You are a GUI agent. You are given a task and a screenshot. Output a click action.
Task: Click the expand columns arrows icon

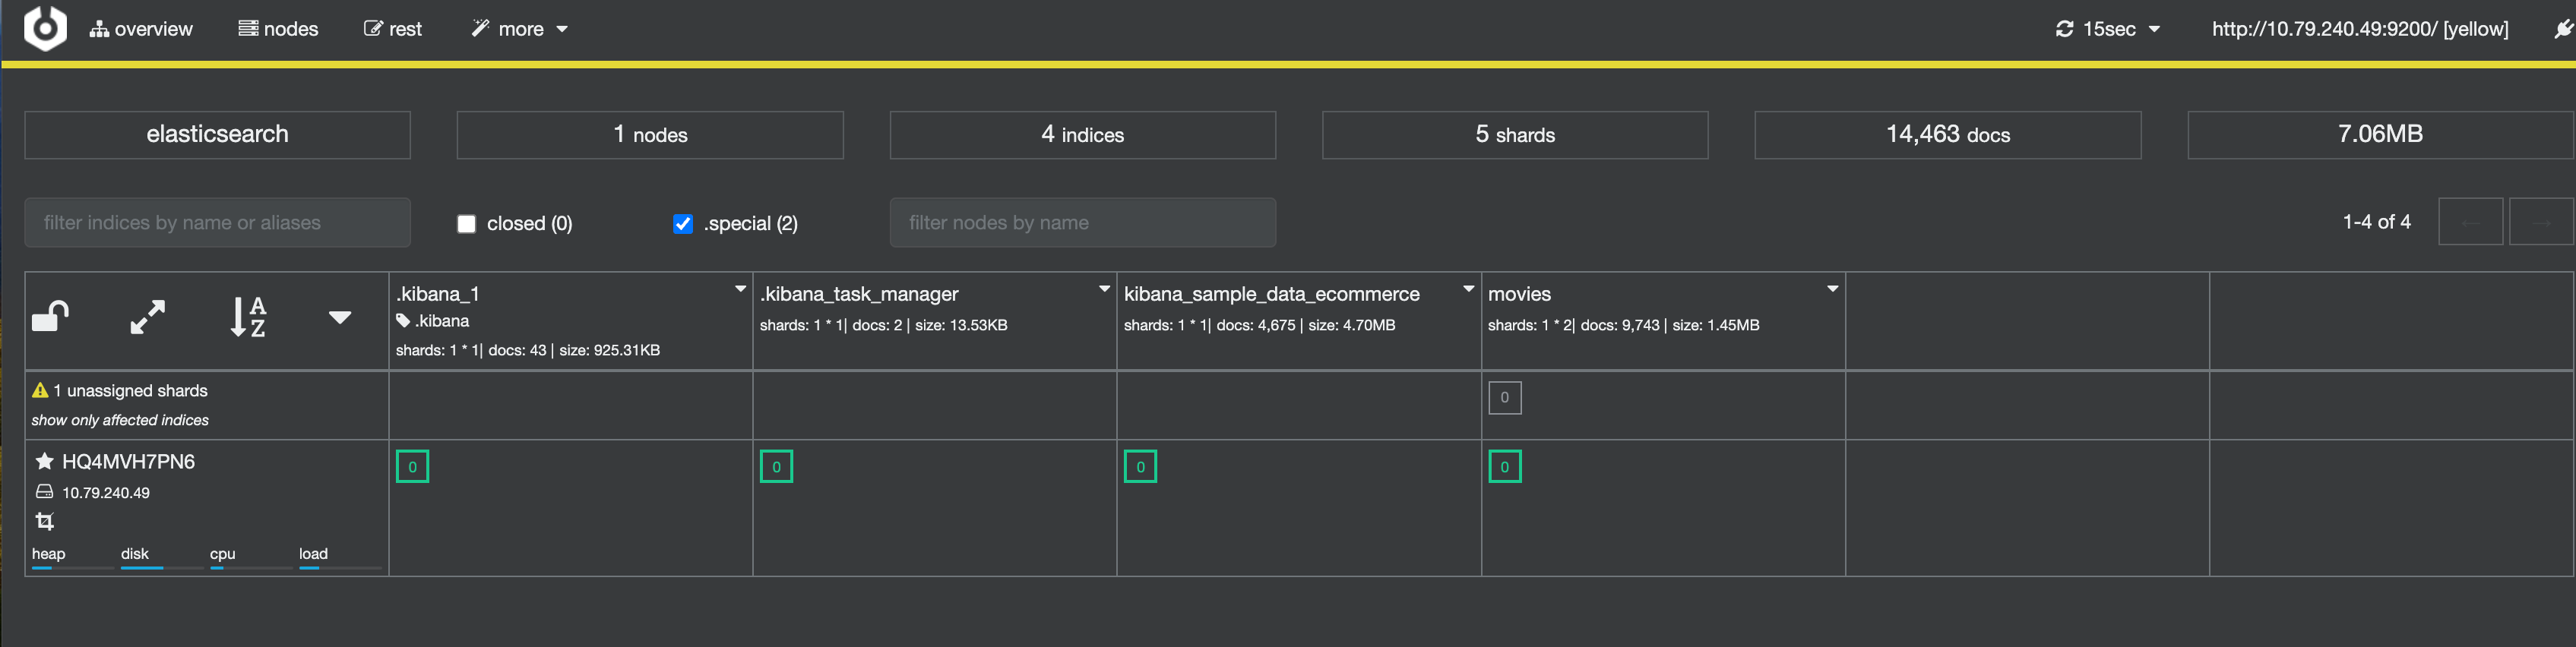click(x=148, y=317)
